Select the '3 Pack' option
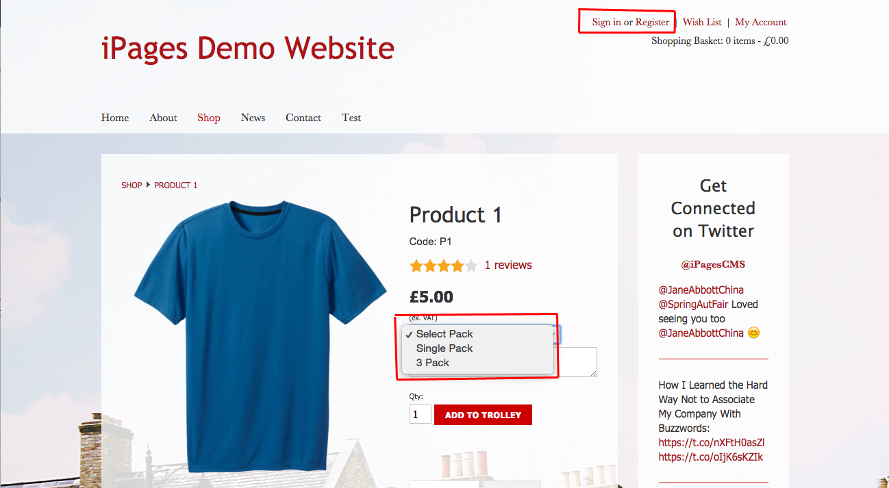Image resolution: width=889 pixels, height=488 pixels. tap(432, 363)
